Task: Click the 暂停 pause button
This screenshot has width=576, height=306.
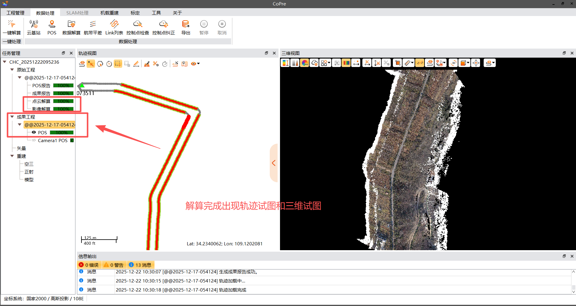Action: coord(204,27)
